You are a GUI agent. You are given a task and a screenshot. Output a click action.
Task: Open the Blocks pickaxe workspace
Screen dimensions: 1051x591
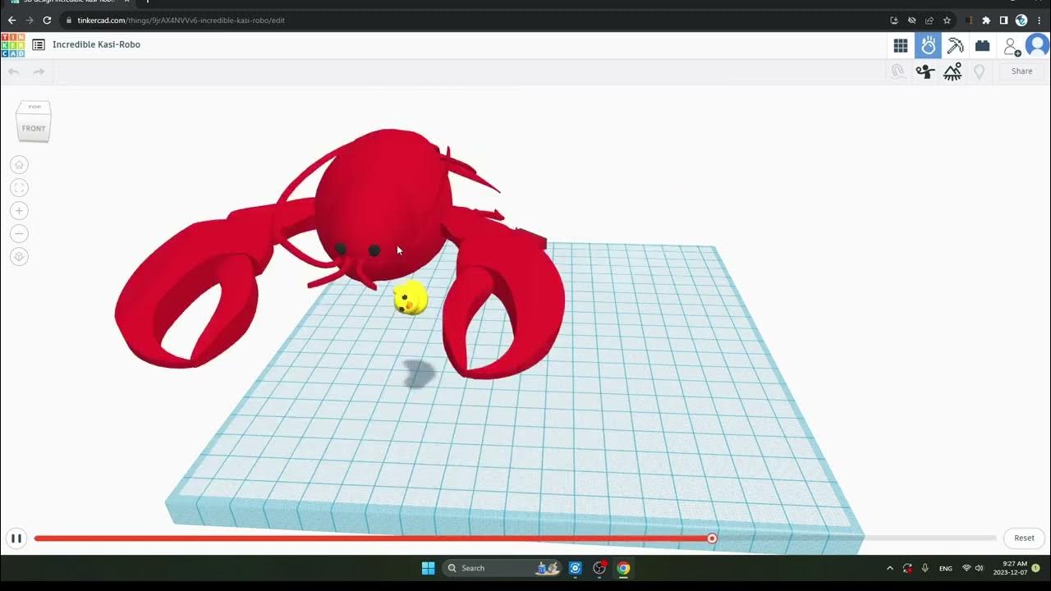pyautogui.click(x=956, y=45)
